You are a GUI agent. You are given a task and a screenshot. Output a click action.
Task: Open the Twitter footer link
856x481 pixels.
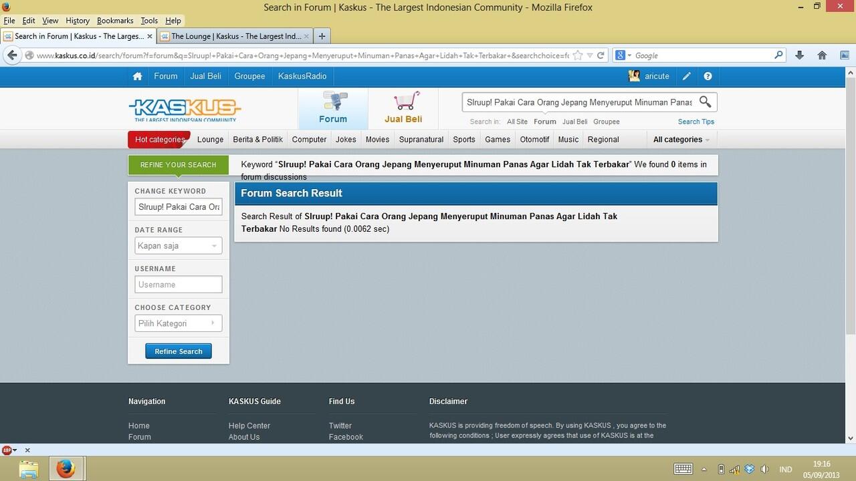click(x=340, y=426)
